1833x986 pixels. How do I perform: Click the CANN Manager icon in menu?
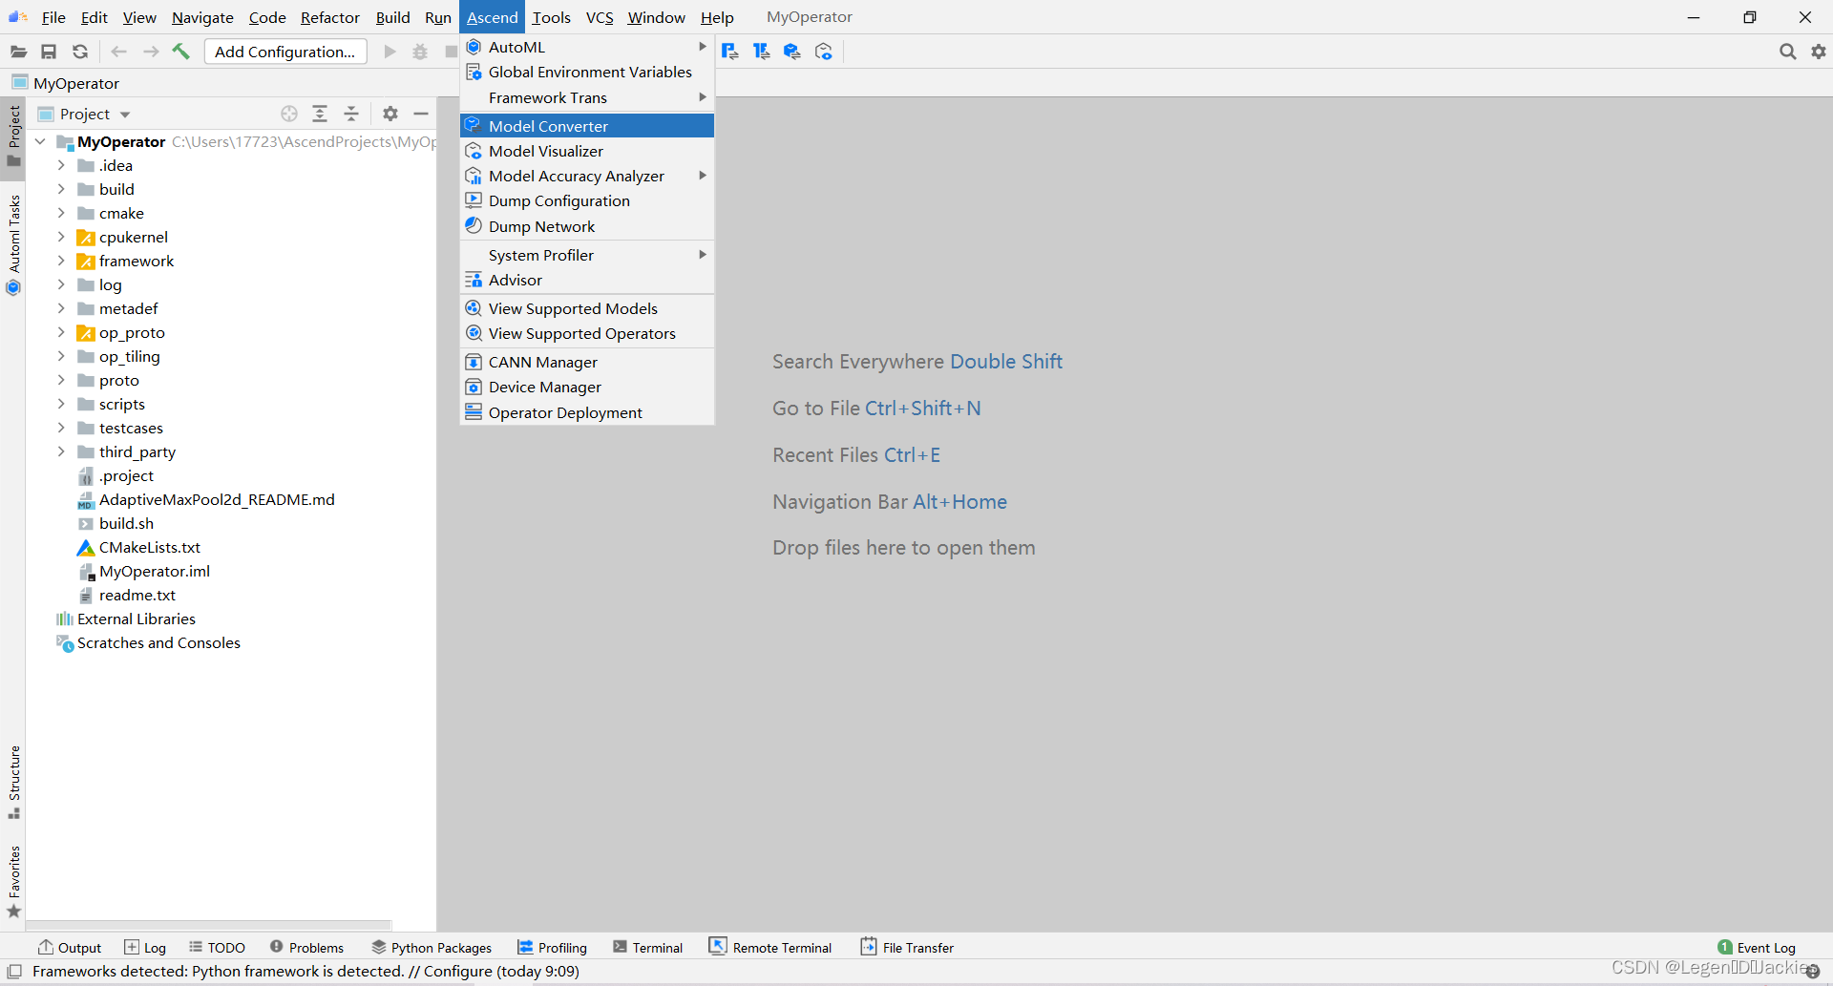click(474, 362)
